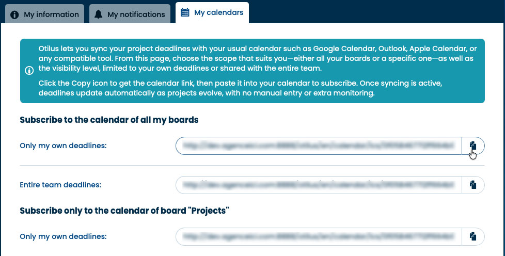505x256 pixels.
Task: Click the Entire team deadlines URL field
Action: pyautogui.click(x=319, y=184)
